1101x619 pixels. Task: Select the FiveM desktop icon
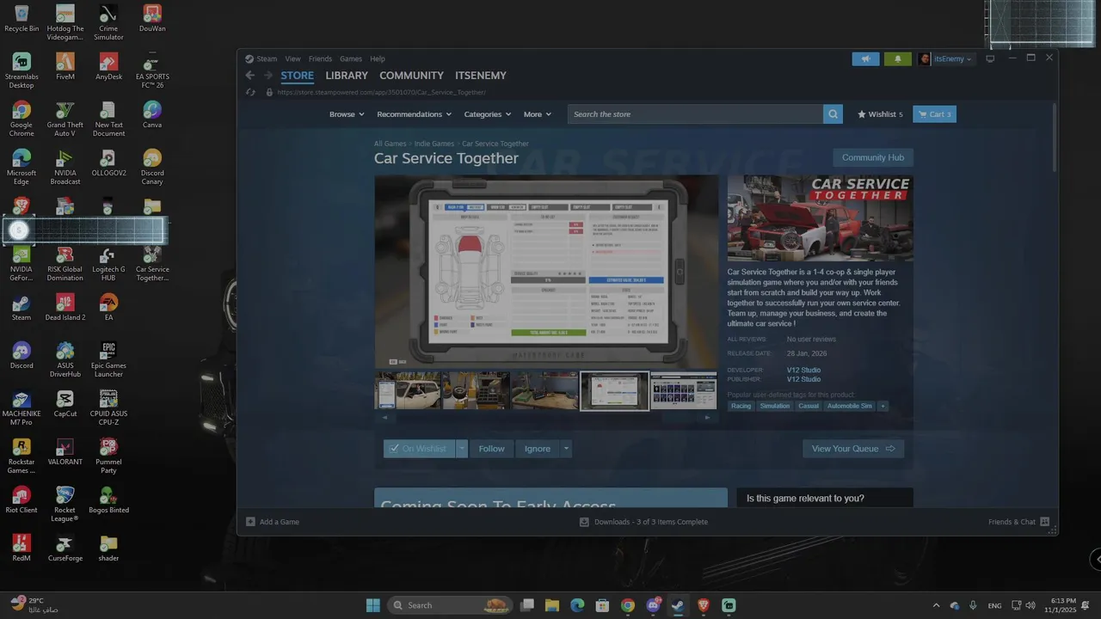click(65, 66)
